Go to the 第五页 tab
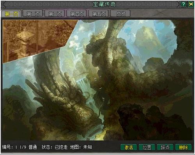 pyautogui.click(x=99, y=13)
